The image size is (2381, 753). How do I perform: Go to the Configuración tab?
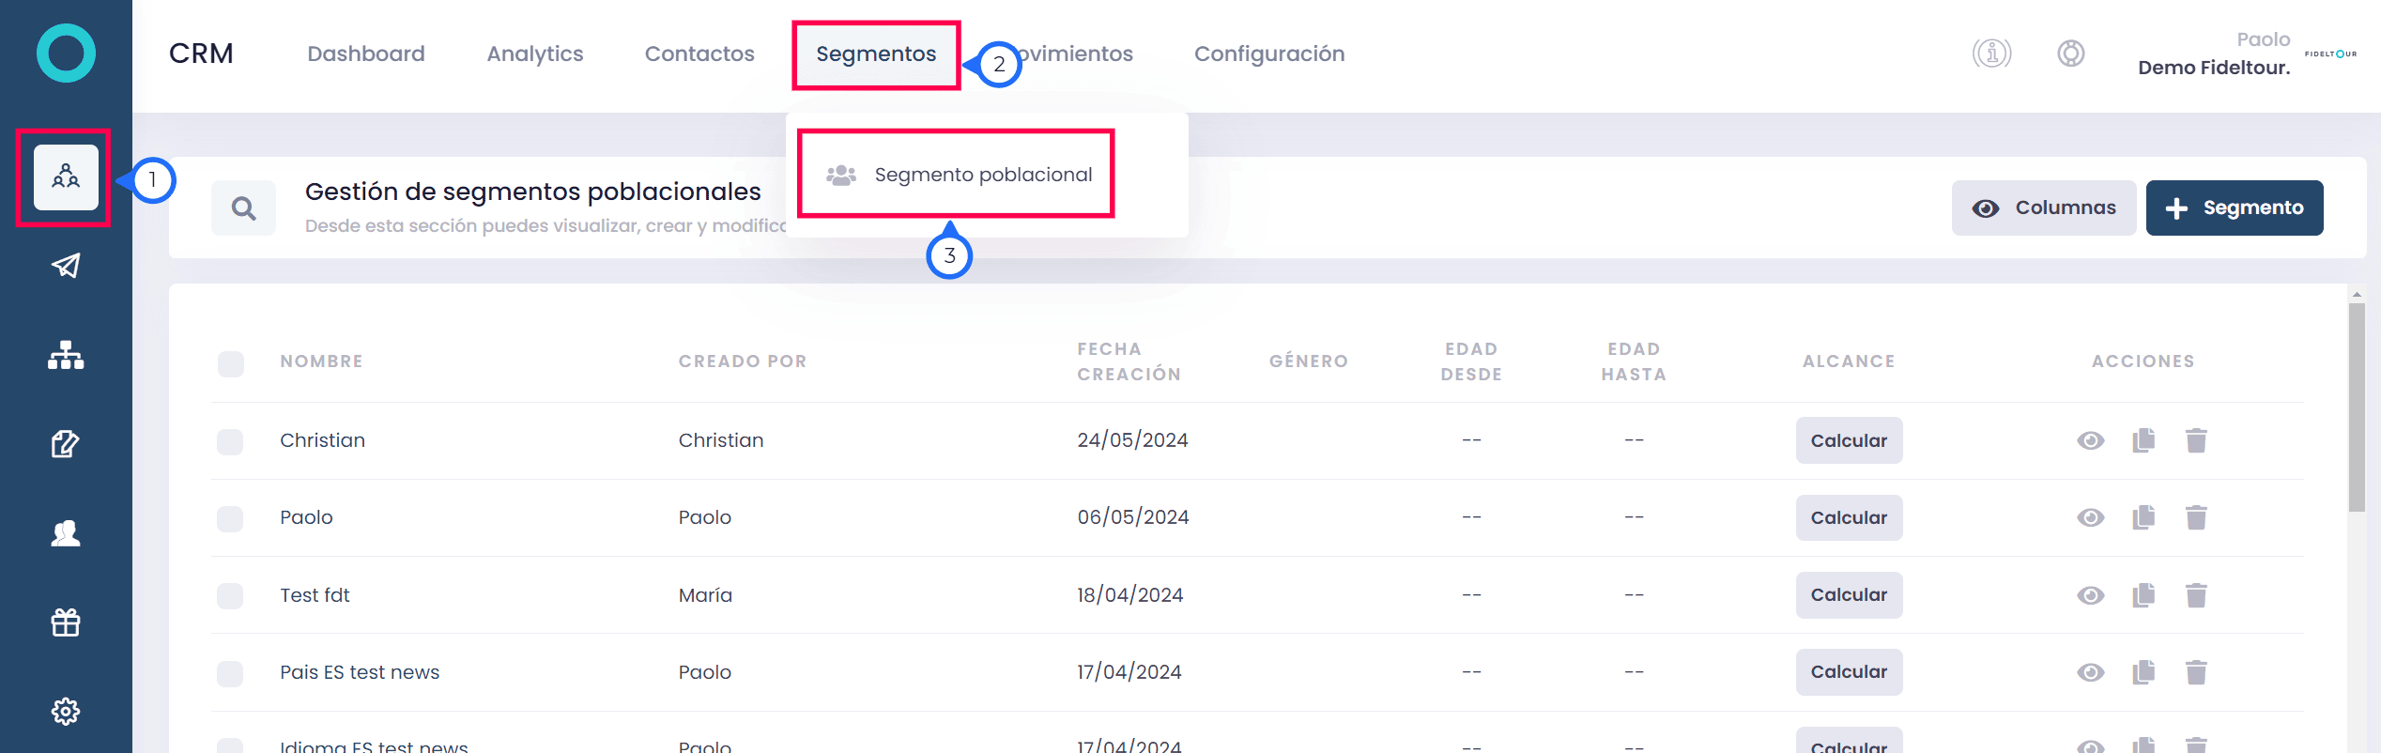(x=1269, y=54)
